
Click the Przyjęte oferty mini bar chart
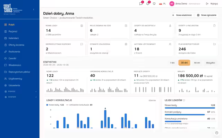[x=153, y=90]
